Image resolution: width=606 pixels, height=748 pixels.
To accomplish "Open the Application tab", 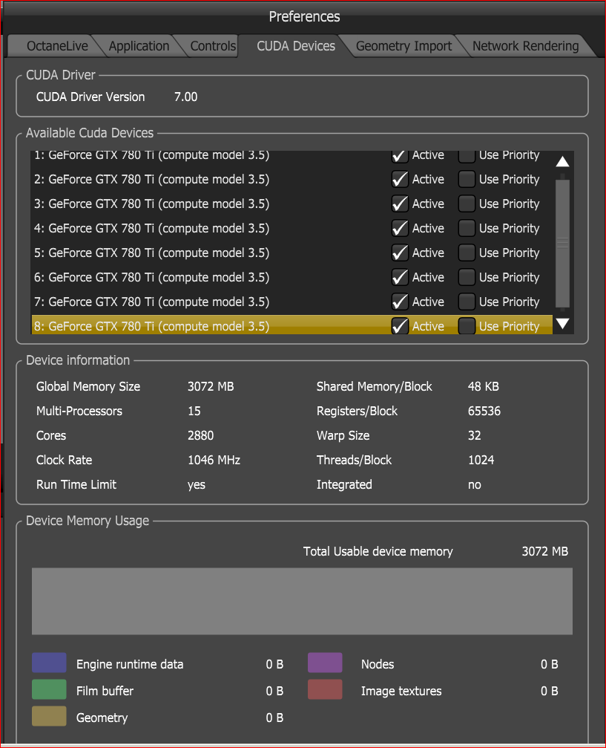I will click(x=139, y=46).
